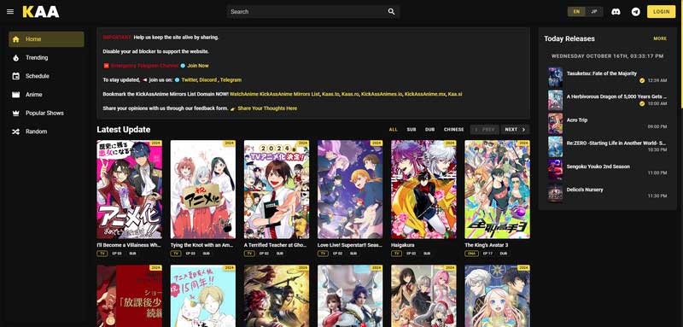Open the Discord text link in notice

(x=208, y=80)
